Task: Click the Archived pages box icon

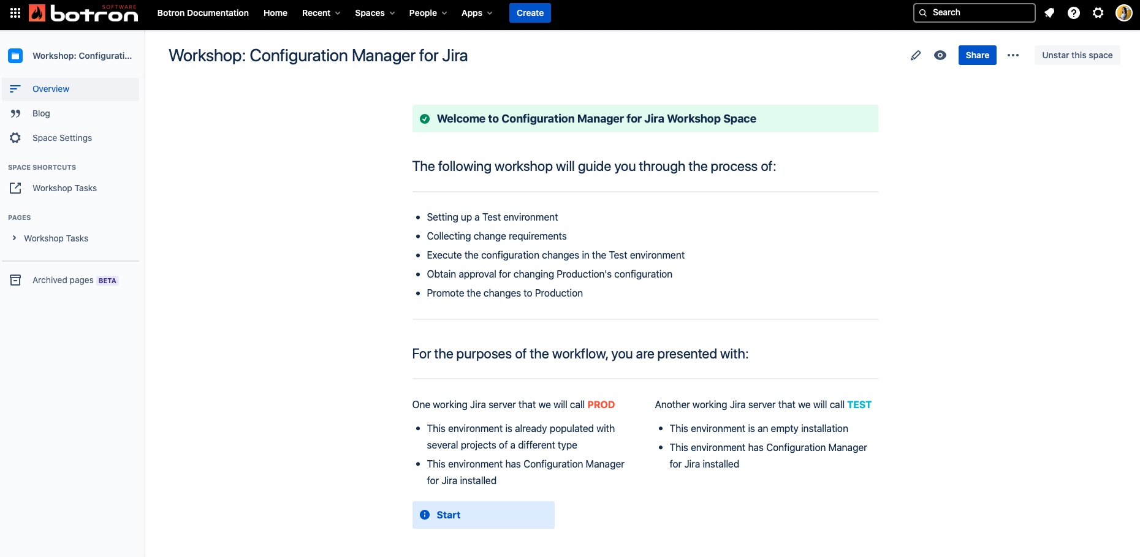Action: click(x=15, y=280)
